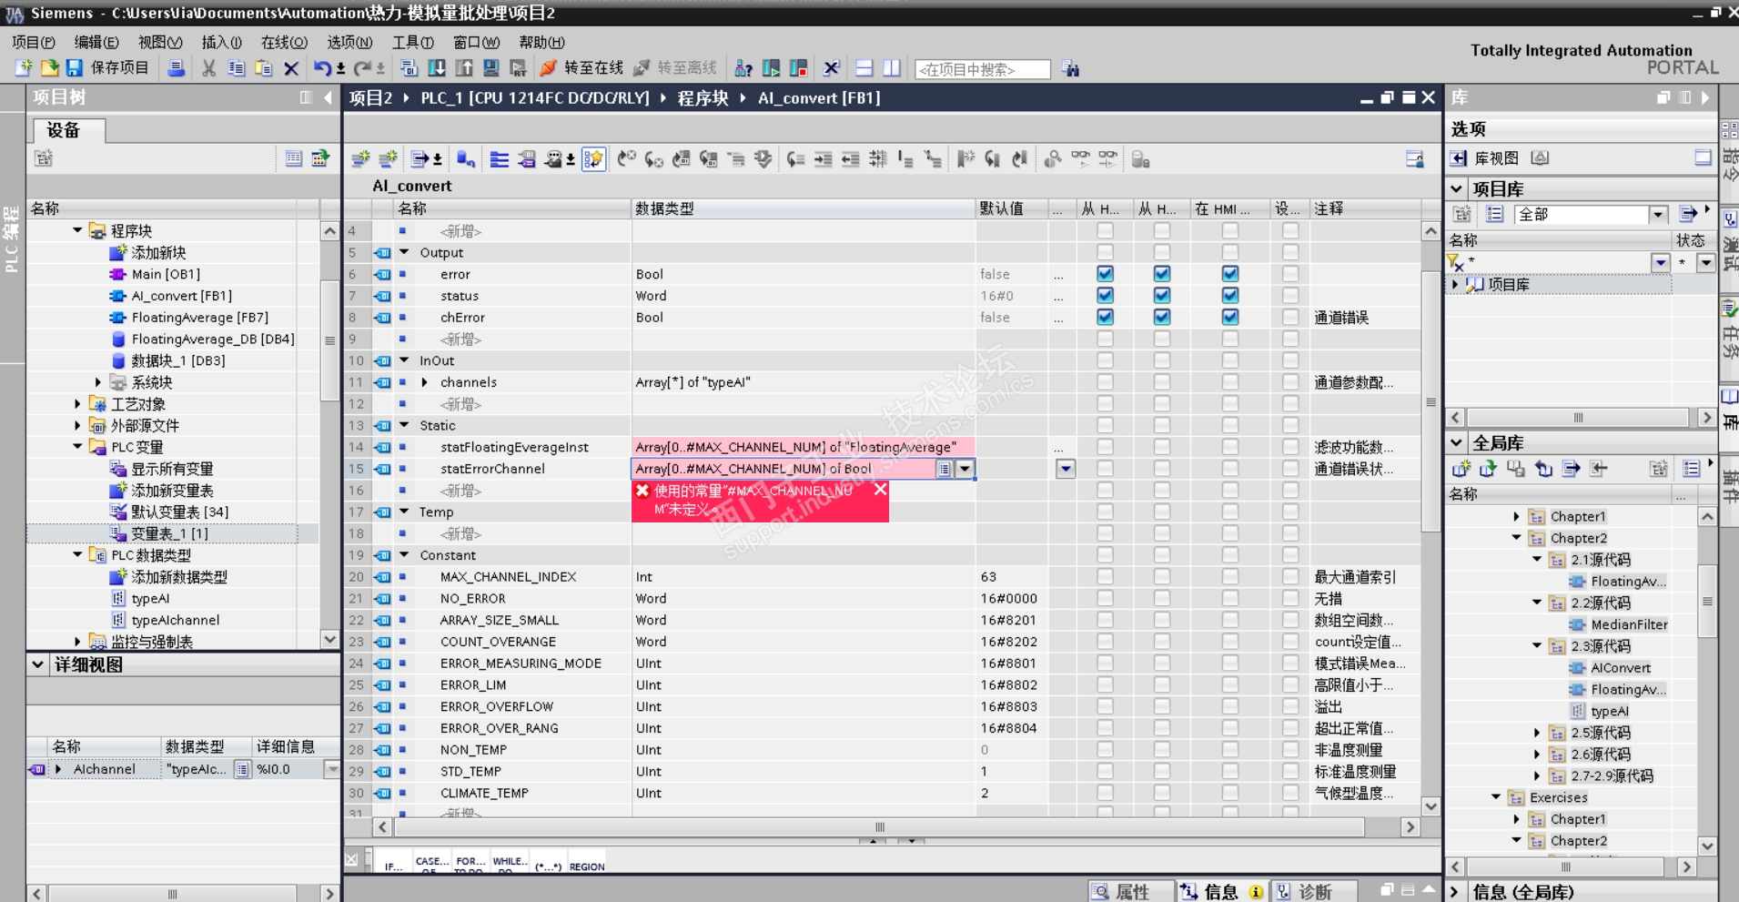The image size is (1739, 902).
Task: Click the undo arrow icon
Action: 322,68
